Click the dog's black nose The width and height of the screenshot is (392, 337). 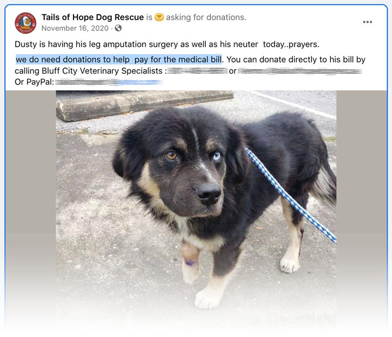pos(209,193)
